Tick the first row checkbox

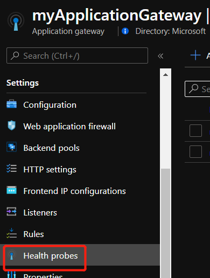[x=195, y=130]
